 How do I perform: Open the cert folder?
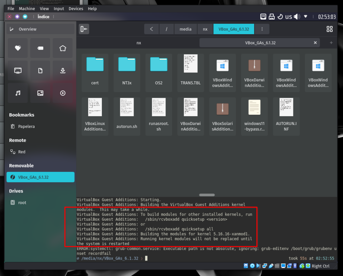coord(95,73)
